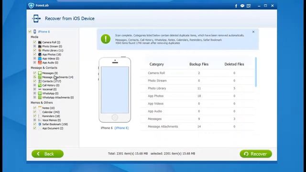Click the green exclamation alert icon

point(106,39)
